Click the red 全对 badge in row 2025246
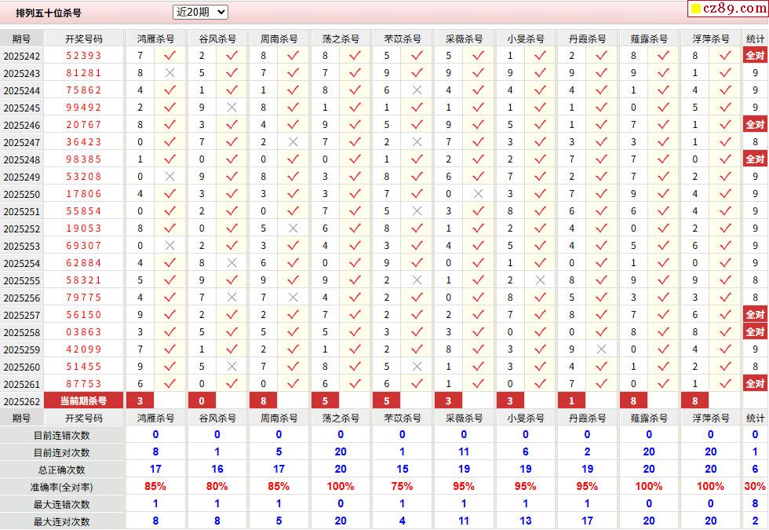Viewport: 769px width, 530px height. pos(755,125)
